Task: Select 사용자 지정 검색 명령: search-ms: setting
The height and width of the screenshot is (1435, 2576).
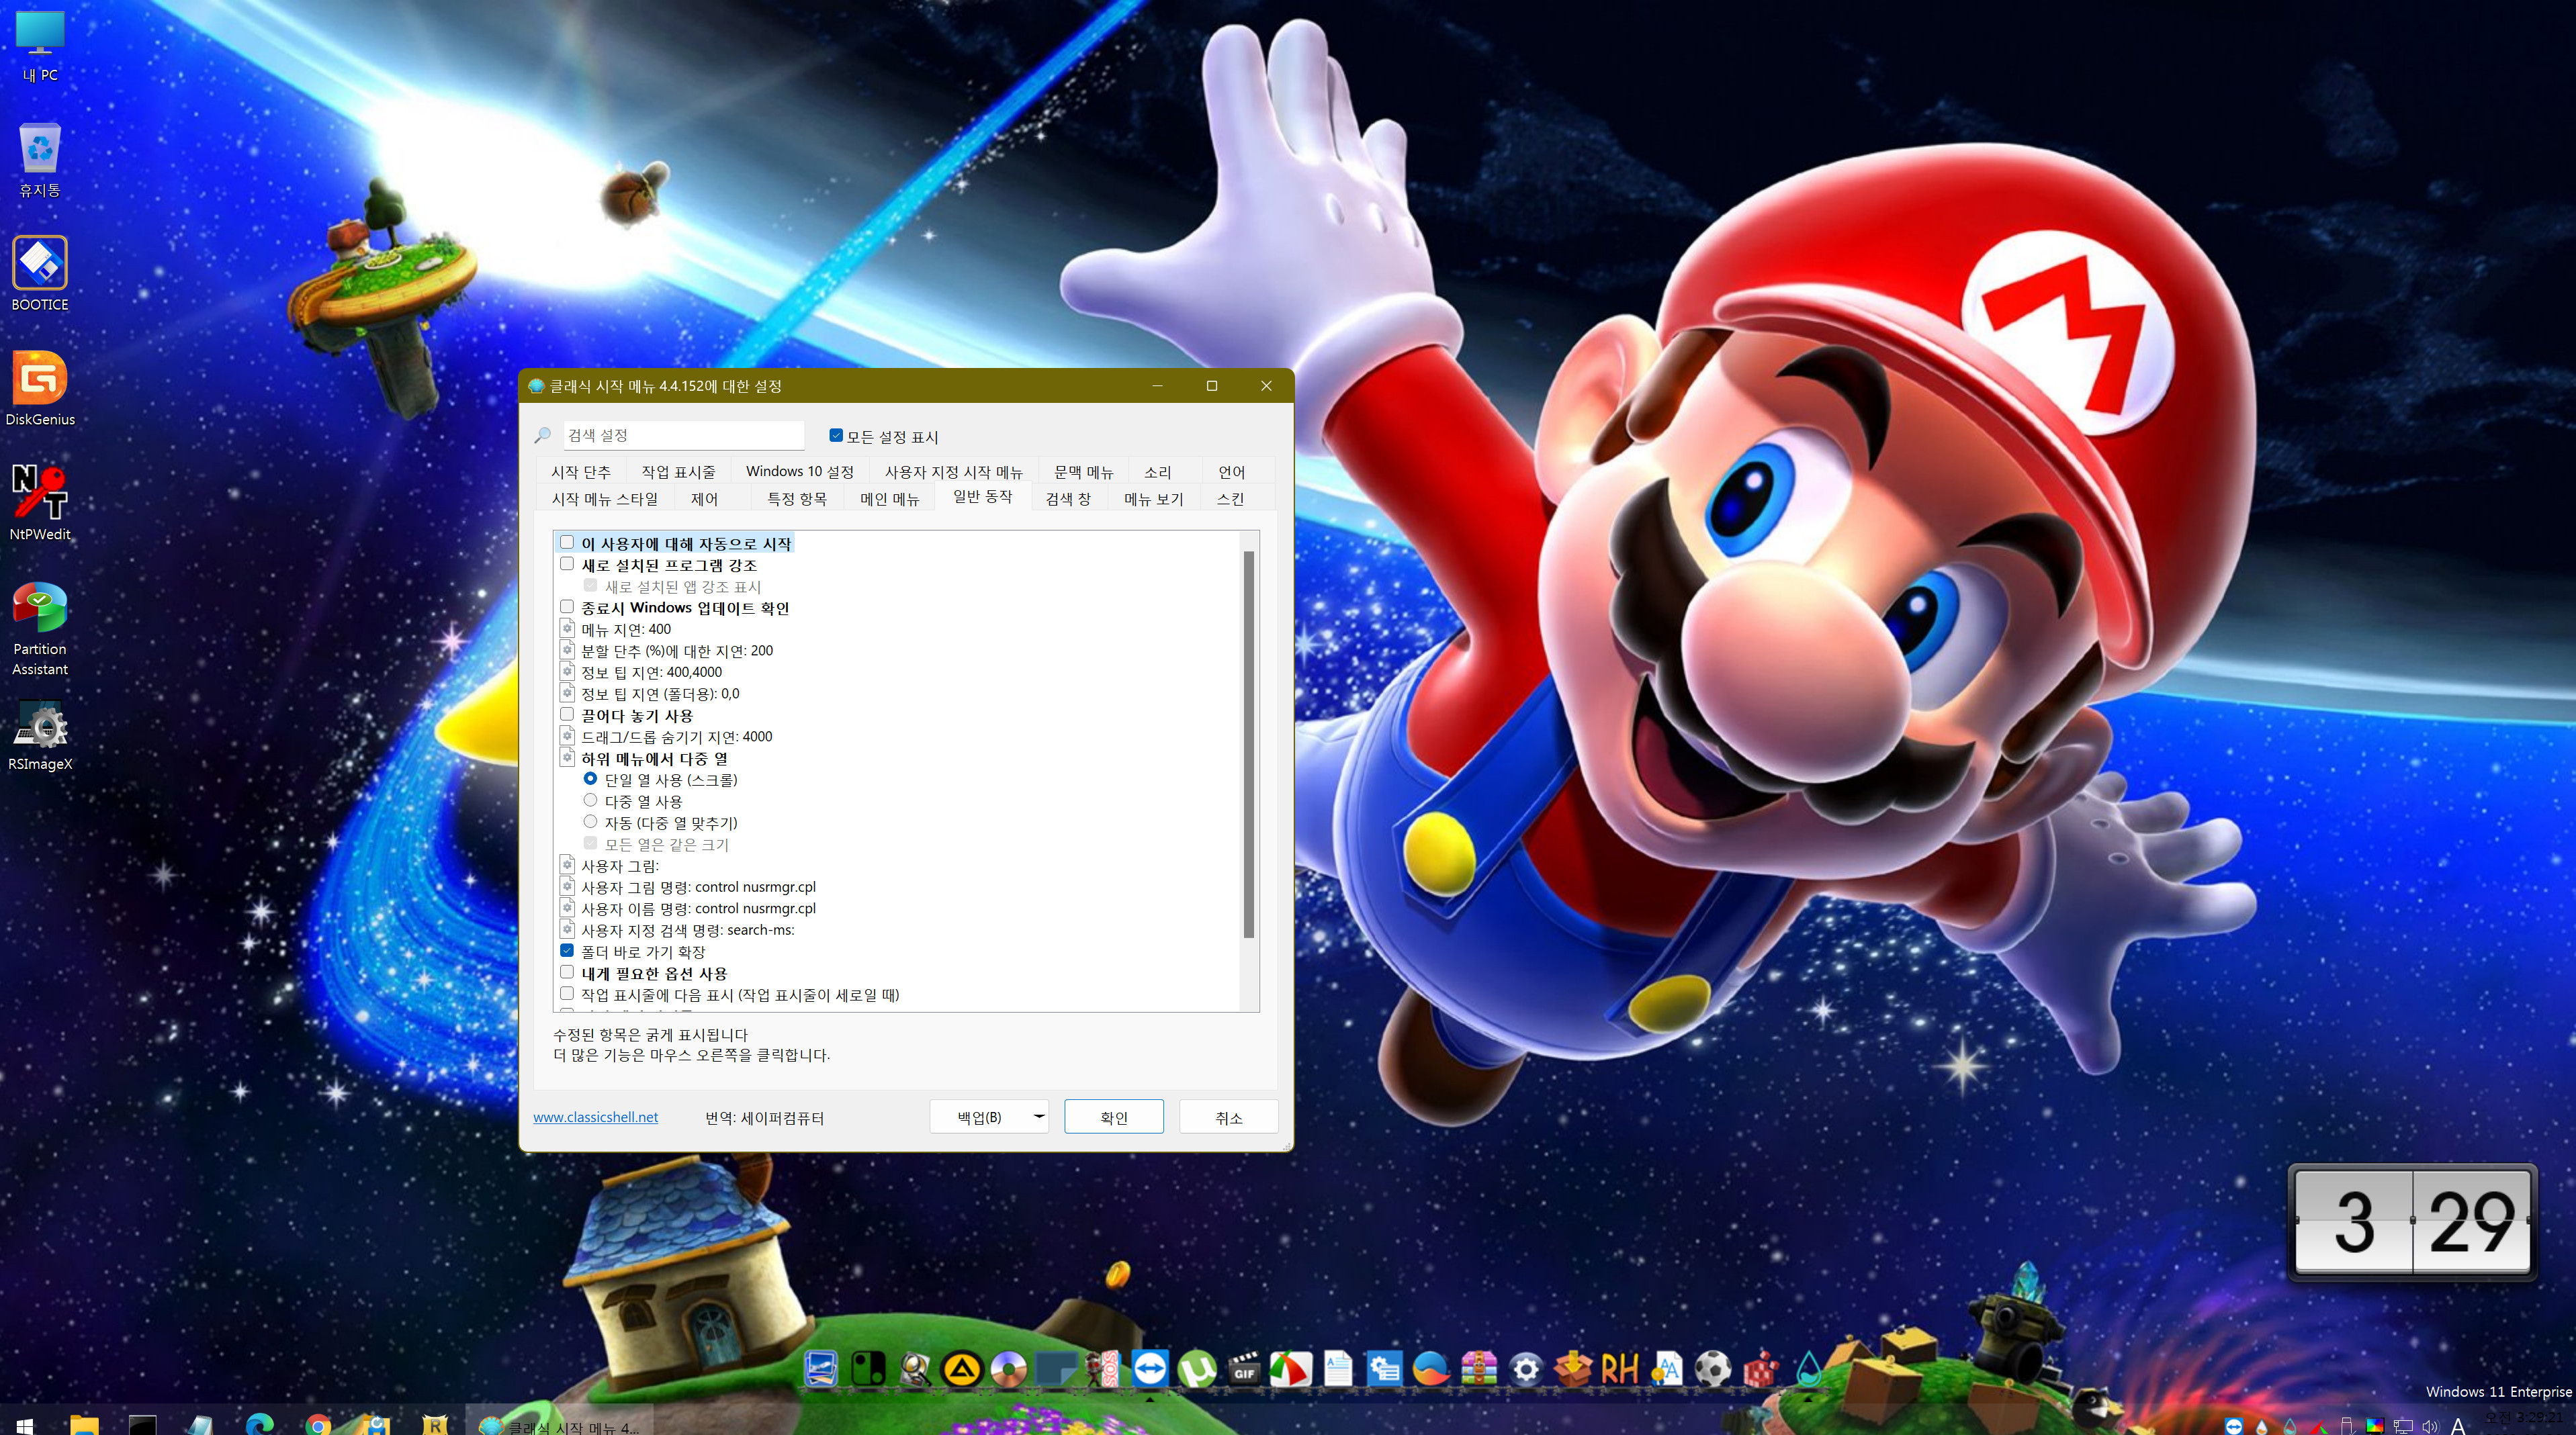Action: tap(688, 929)
